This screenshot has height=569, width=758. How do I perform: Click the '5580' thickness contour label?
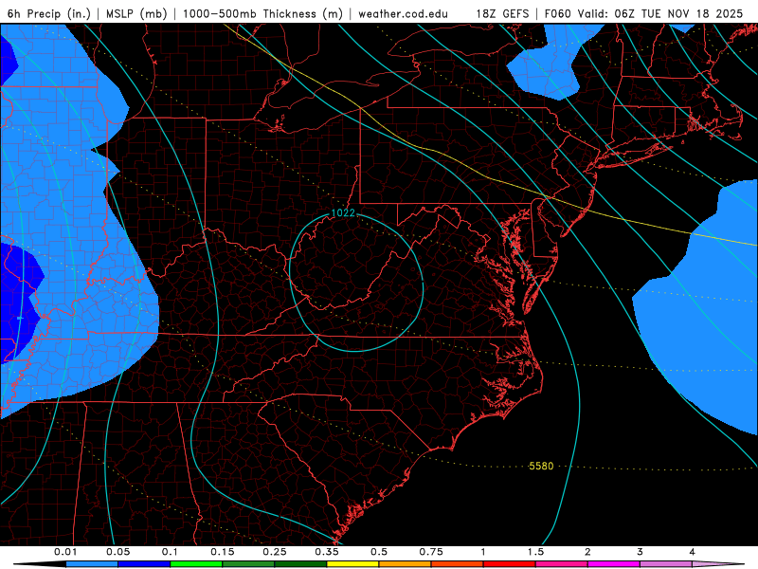[541, 466]
